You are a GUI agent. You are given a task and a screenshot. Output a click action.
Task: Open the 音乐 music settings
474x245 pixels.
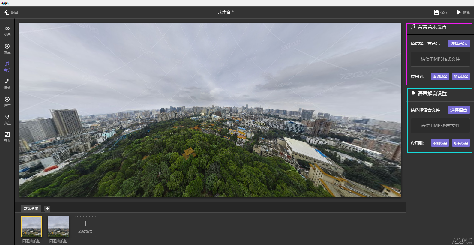(7, 67)
